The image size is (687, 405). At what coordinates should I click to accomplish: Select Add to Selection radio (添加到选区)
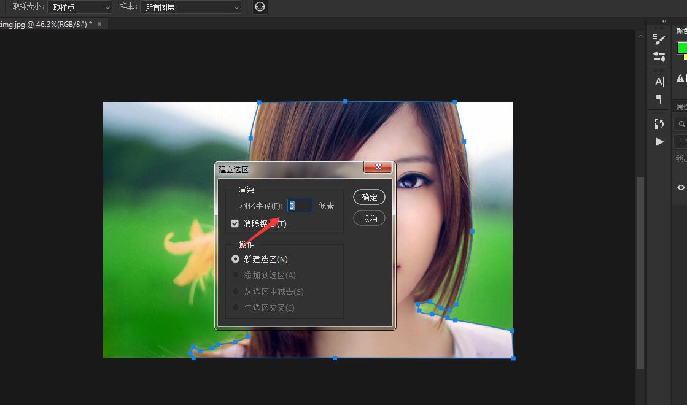pos(235,275)
